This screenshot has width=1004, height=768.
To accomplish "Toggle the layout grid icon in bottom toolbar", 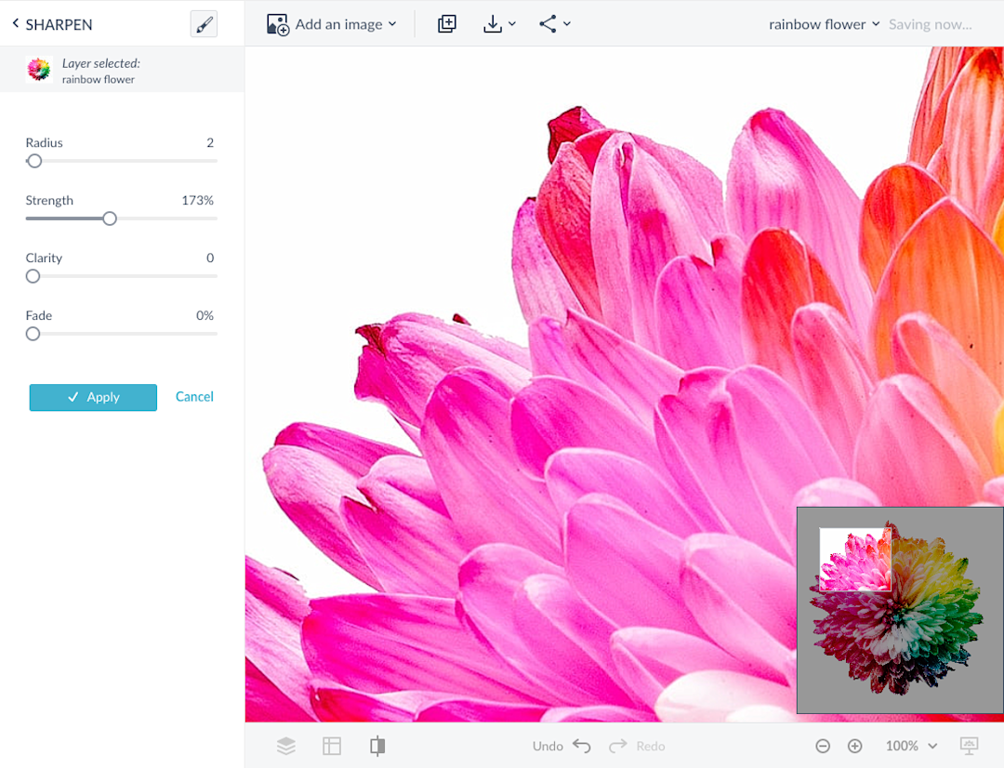I will (332, 746).
